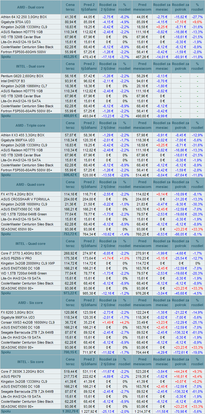The width and height of the screenshot is (205, 414).
Task: Select "Corsair XMS3 4x2GB 1600MHz CL9" component name
Action: pos(28,323)
